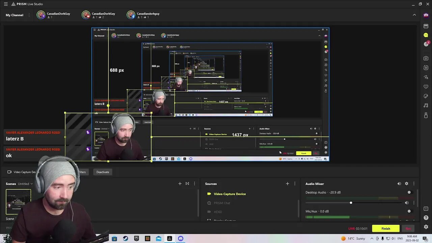This screenshot has width=432, height=243.
Task: Open the virtual camera icon in sidebar
Action: [x=426, y=68]
